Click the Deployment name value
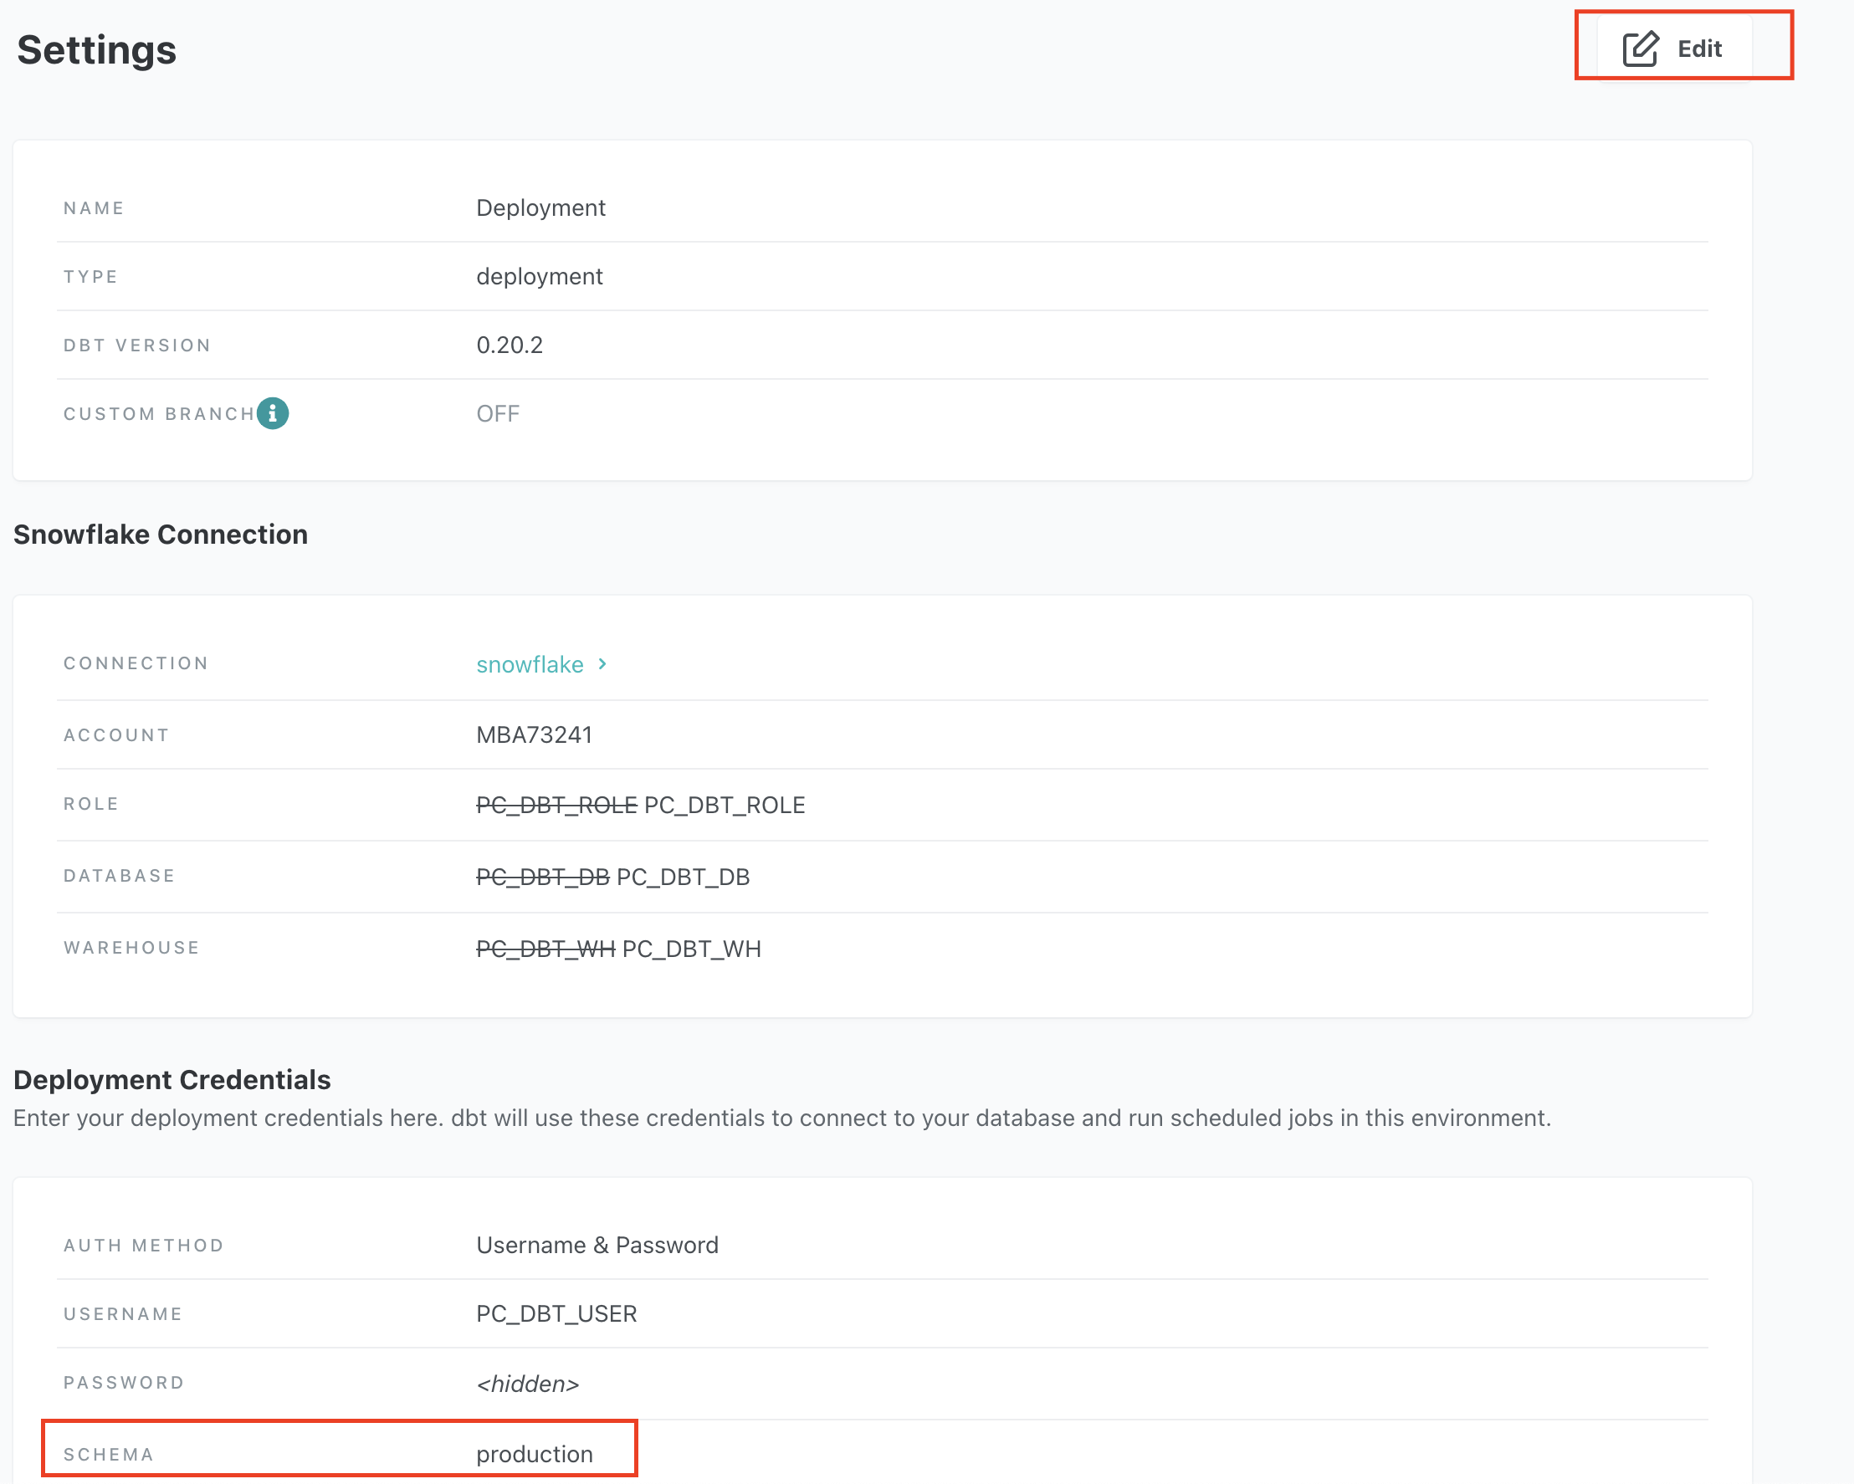Image resolution: width=1854 pixels, height=1484 pixels. [x=541, y=208]
